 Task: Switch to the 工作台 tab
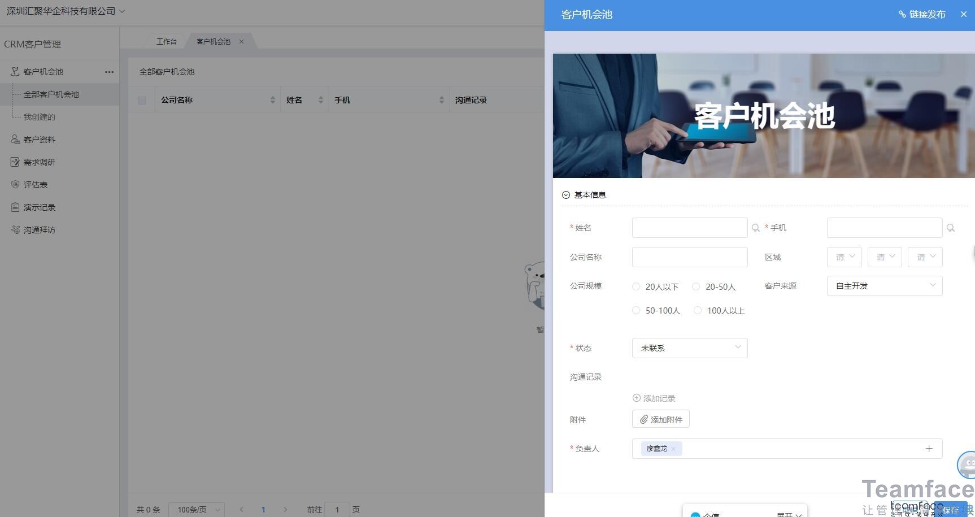click(167, 41)
